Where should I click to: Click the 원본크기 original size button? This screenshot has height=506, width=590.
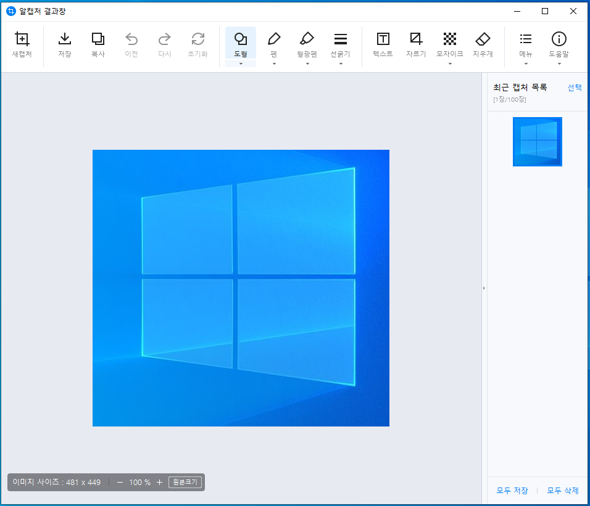pos(185,482)
